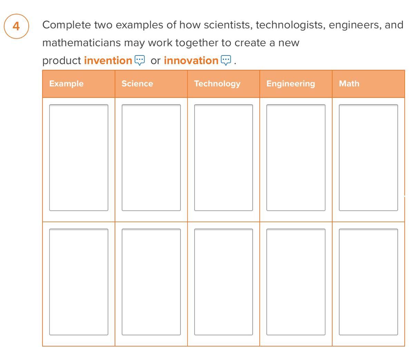This screenshot has width=414, height=358.
Task: Click the Science column header
Action: (x=137, y=84)
